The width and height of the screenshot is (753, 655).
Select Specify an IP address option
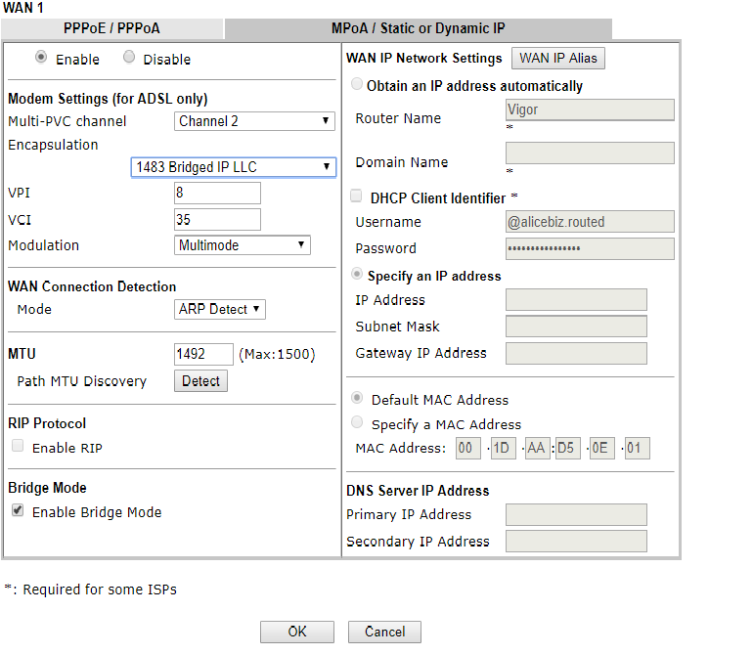tap(358, 275)
